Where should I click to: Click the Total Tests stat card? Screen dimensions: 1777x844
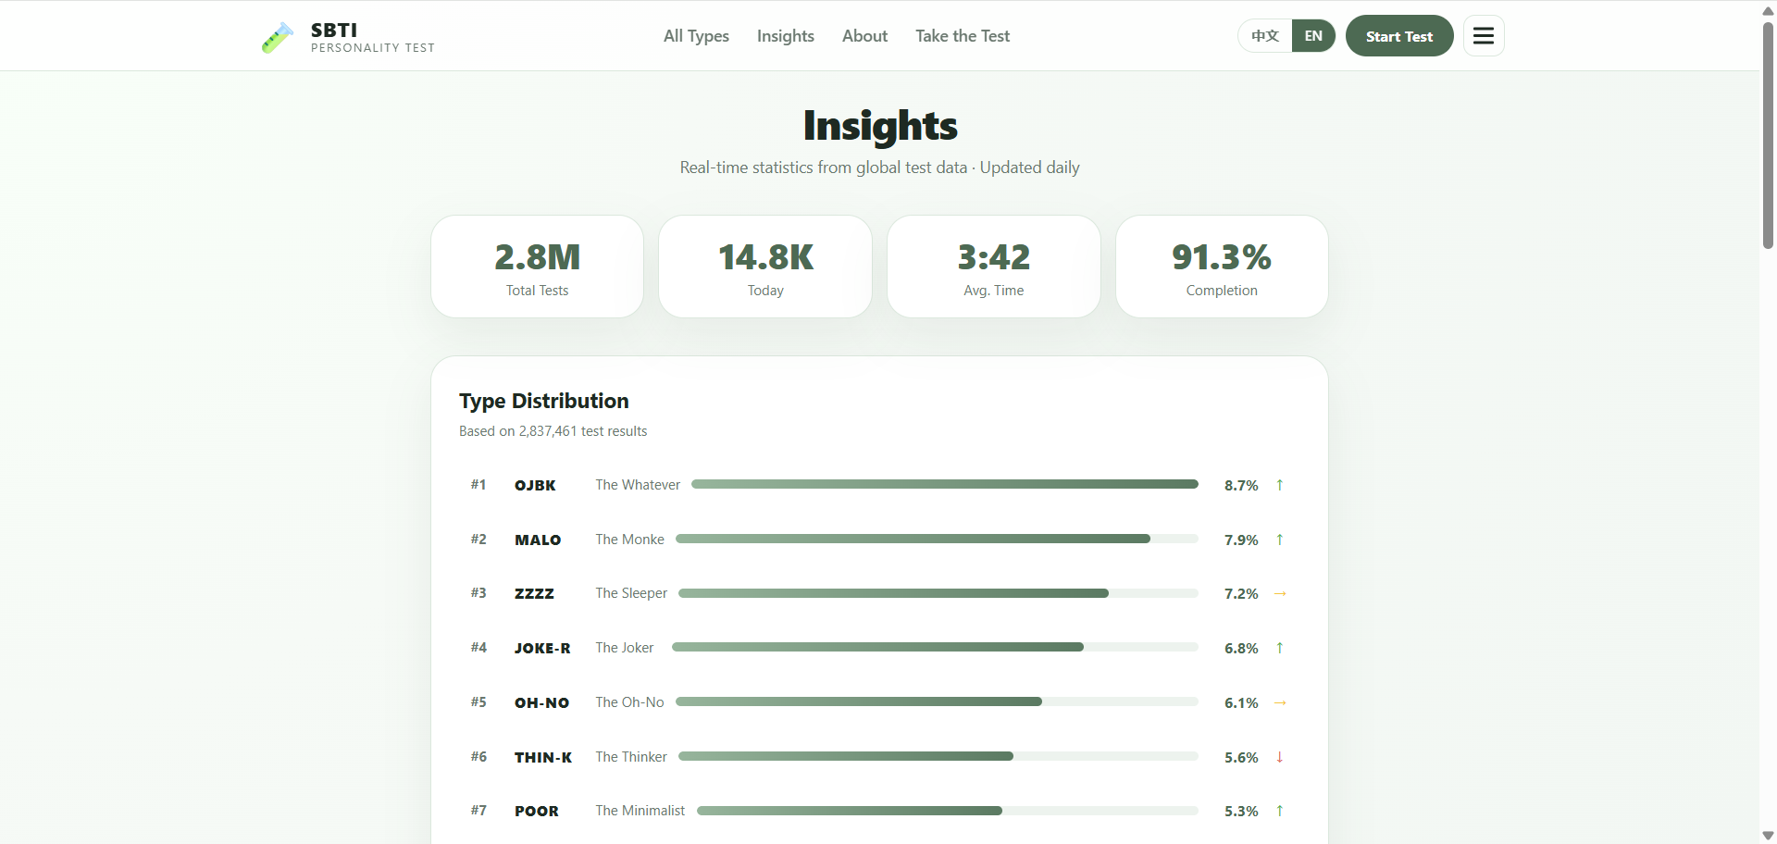(537, 267)
